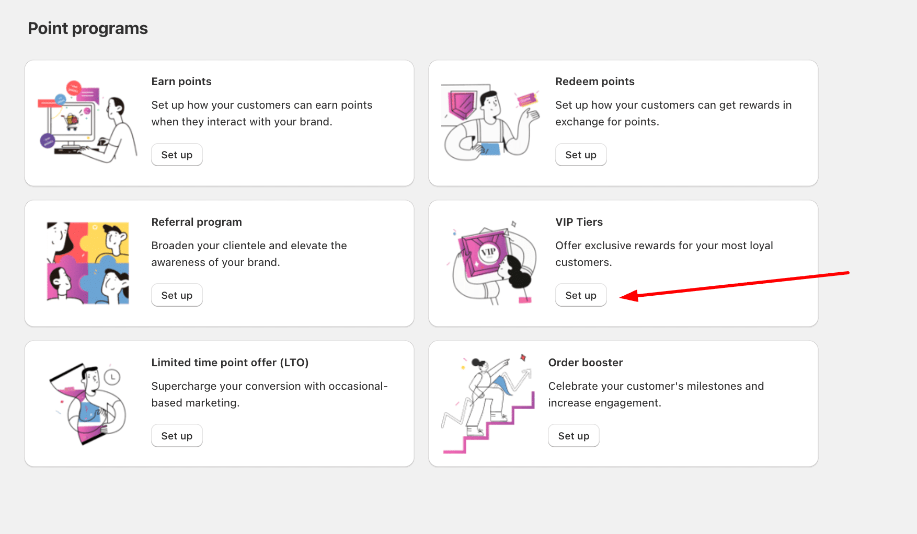Click the Limited time offer hourglass illustration
This screenshot has width=917, height=534.
87,403
